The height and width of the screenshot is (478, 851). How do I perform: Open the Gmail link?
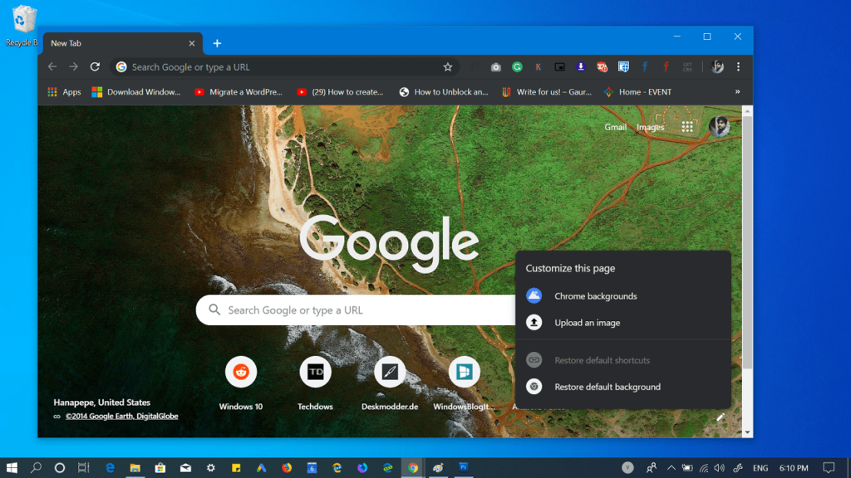616,127
